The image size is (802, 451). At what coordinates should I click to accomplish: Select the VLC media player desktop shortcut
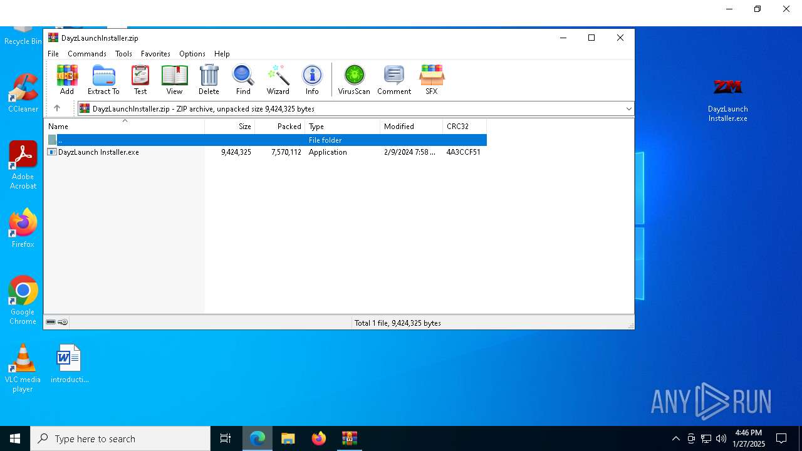click(x=23, y=368)
